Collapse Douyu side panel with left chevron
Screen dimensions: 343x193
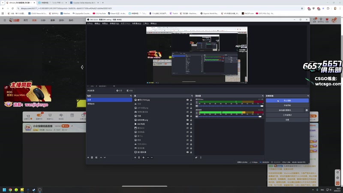click(82, 67)
